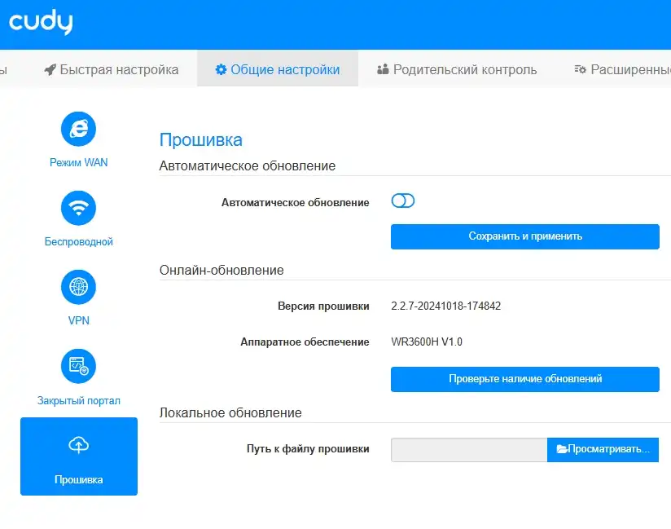Click the Просматривать firmware file button

pyautogui.click(x=603, y=449)
